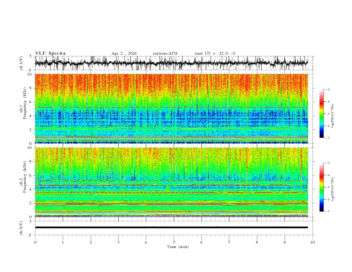Click the ch.1 spectrogram color scale bar
The height and width of the screenshot is (272, 352).
322,114
